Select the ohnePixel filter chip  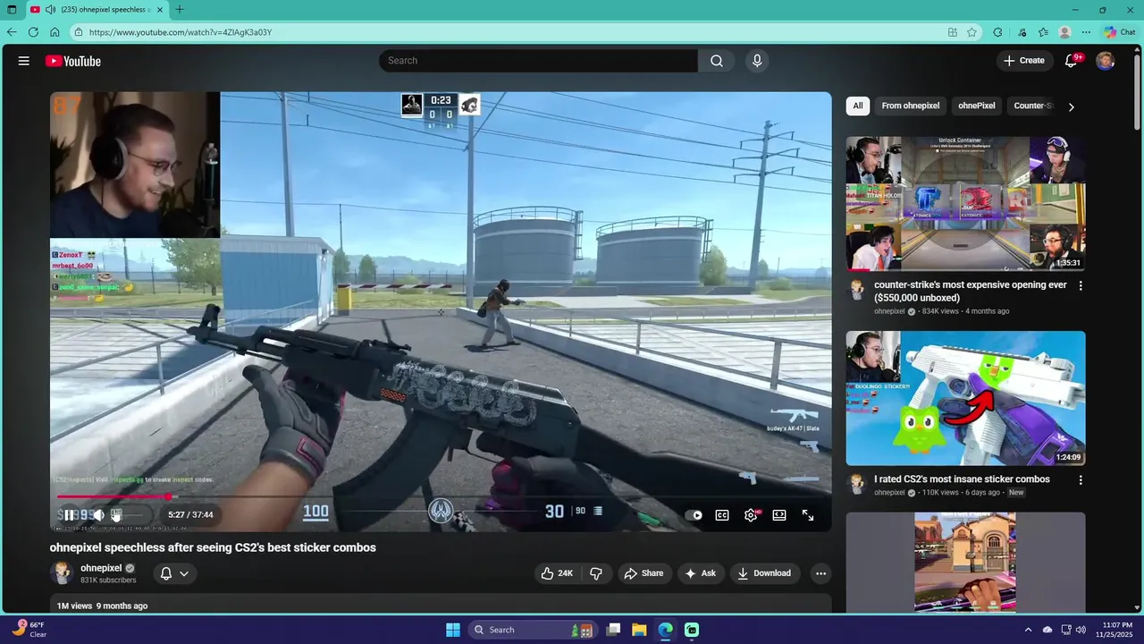tap(977, 106)
